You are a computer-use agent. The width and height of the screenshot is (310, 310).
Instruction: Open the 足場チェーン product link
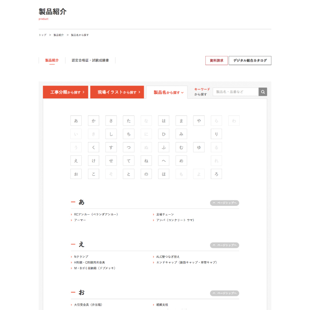pos(165,214)
